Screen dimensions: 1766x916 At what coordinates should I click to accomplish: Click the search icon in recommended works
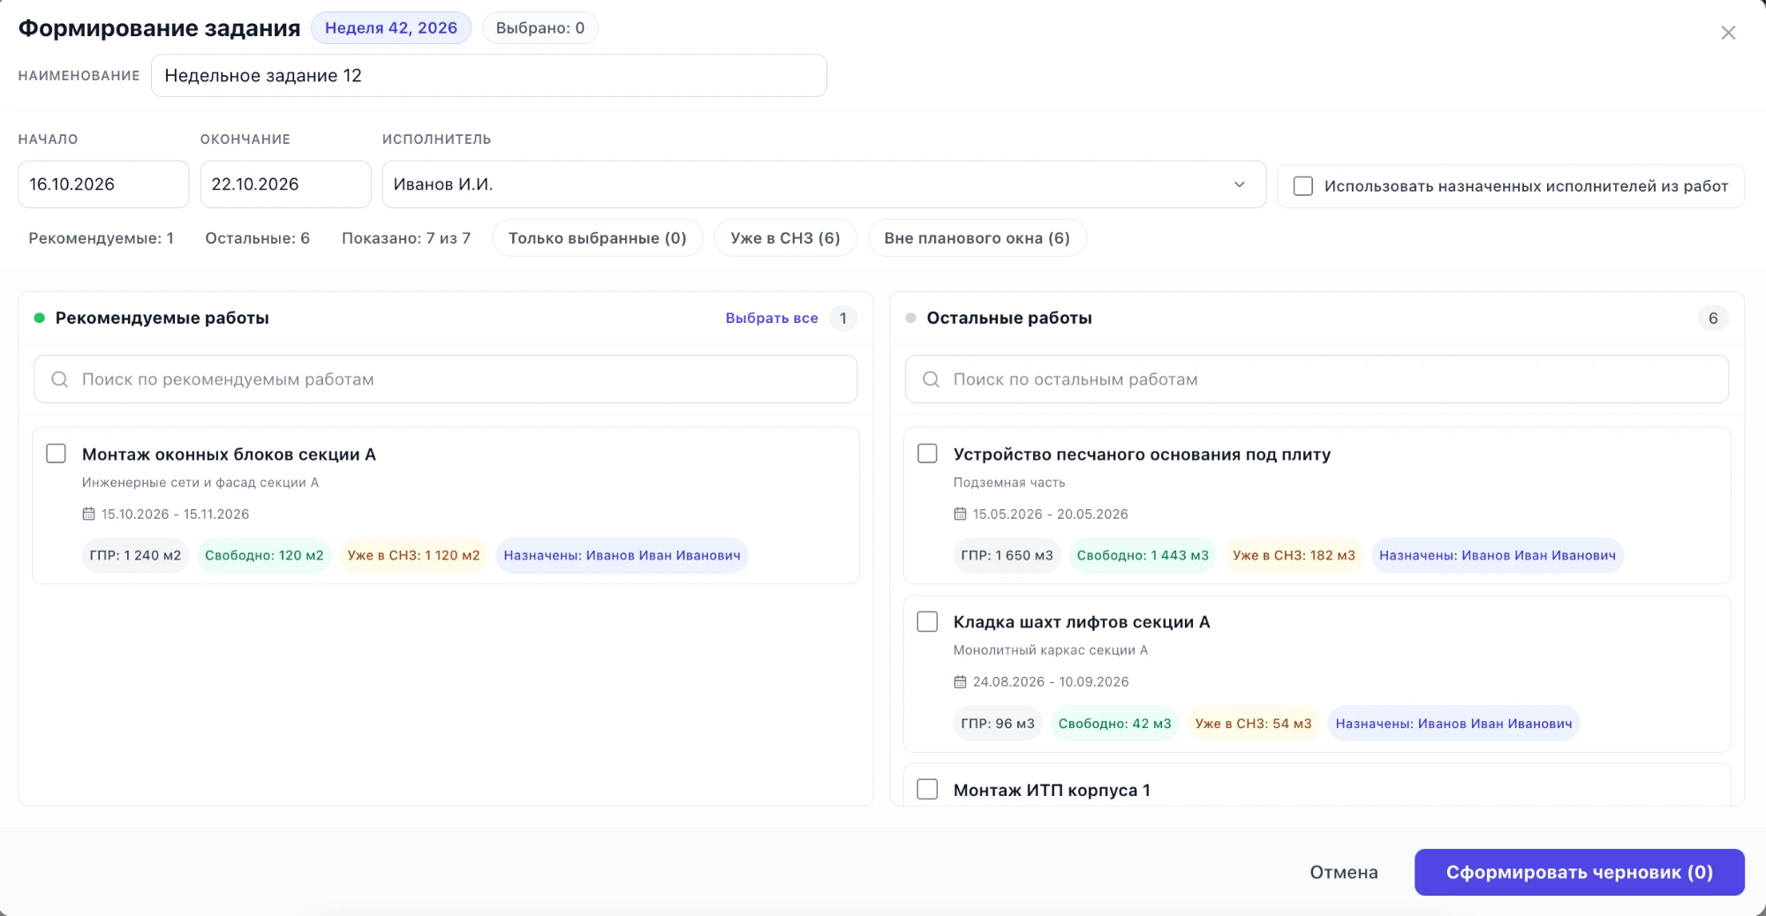tap(59, 379)
